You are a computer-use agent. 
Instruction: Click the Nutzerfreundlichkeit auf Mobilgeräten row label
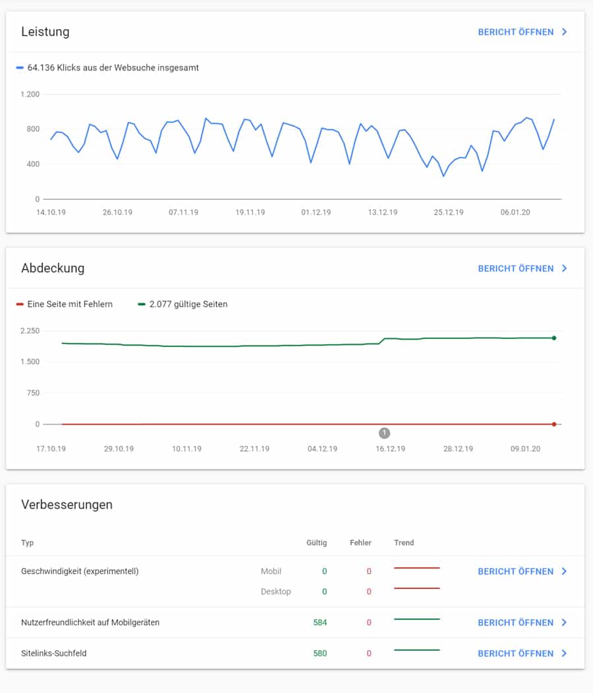90,622
